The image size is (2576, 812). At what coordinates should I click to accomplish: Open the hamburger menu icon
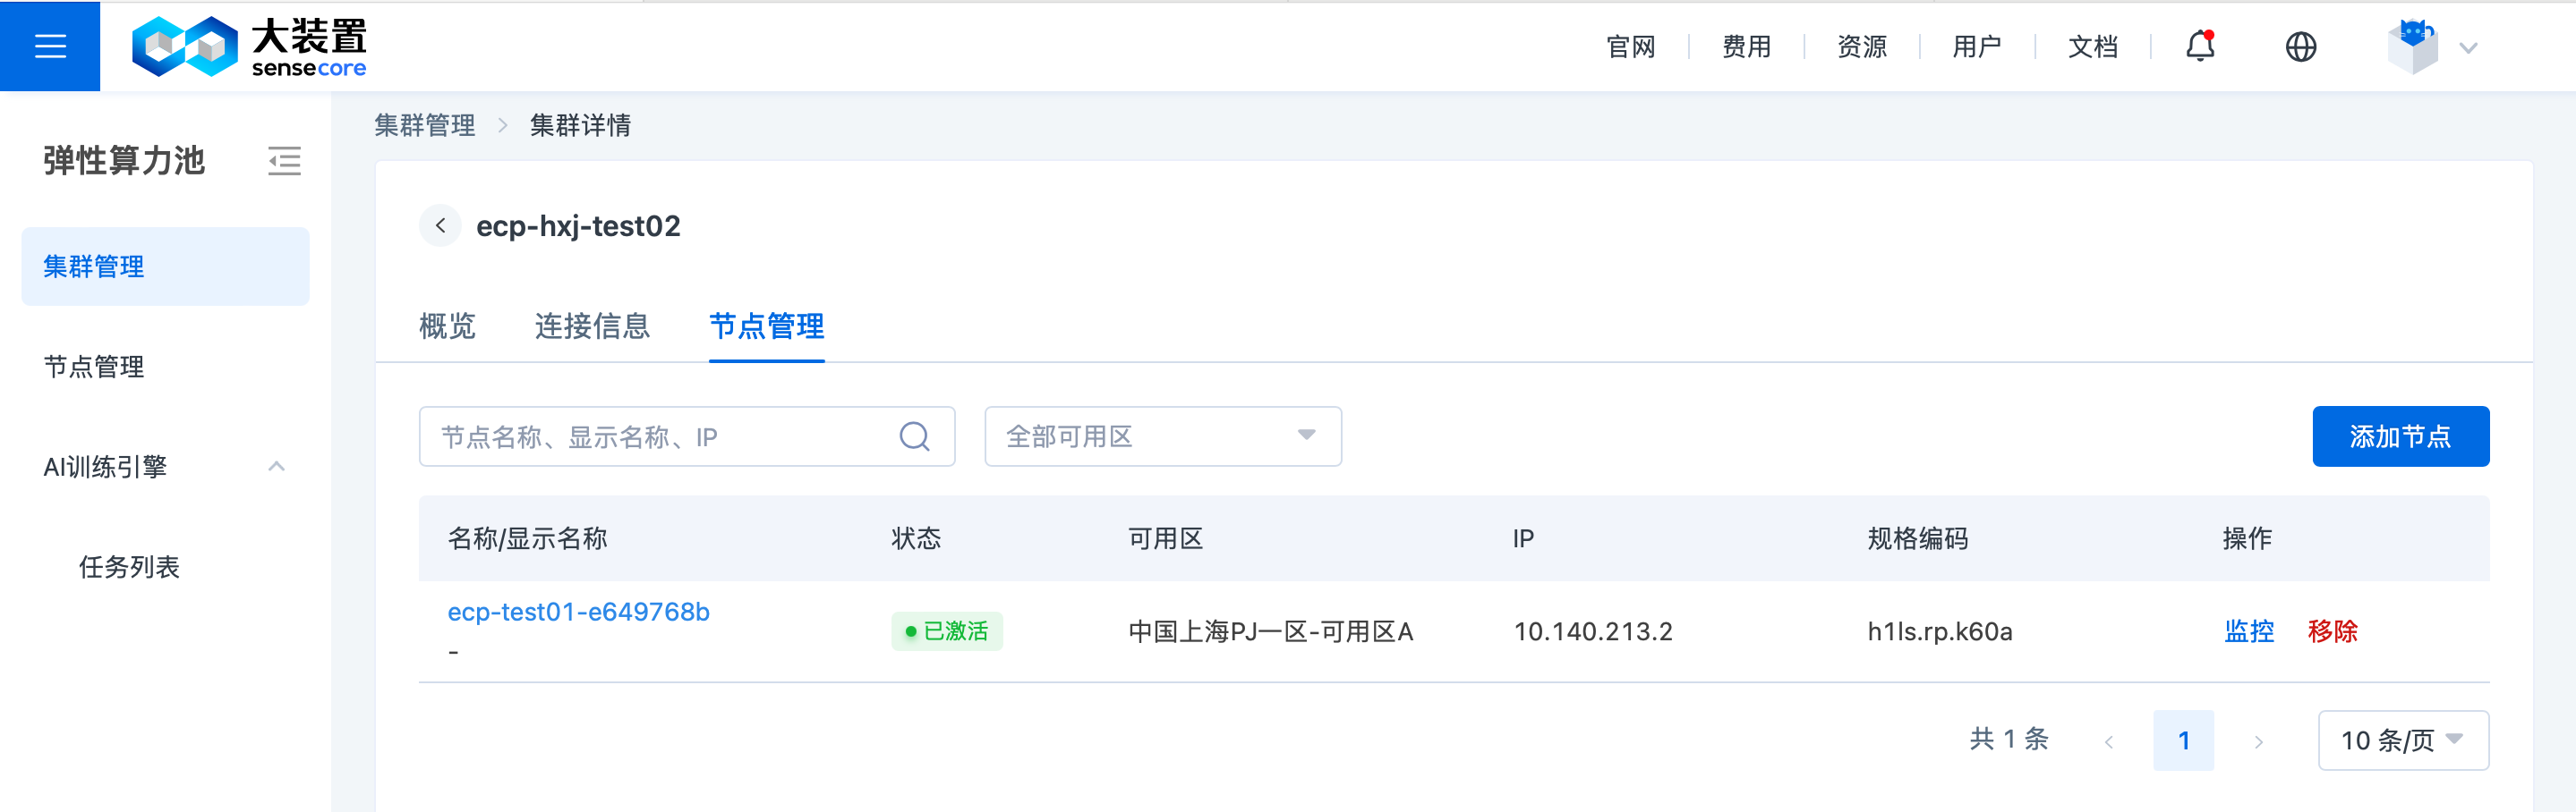coord(50,46)
